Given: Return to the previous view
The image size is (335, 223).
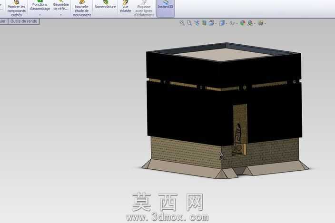Looking at the screenshot, I should coord(197,23).
